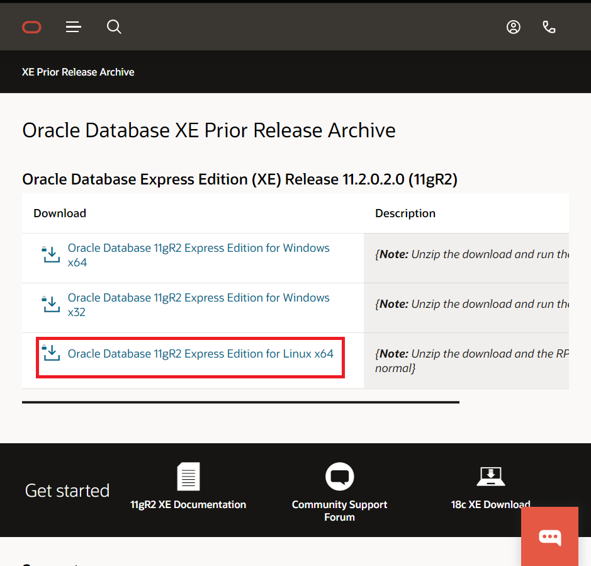The image size is (591, 566).
Task: Open the Community Support Forum link text
Action: tap(340, 511)
